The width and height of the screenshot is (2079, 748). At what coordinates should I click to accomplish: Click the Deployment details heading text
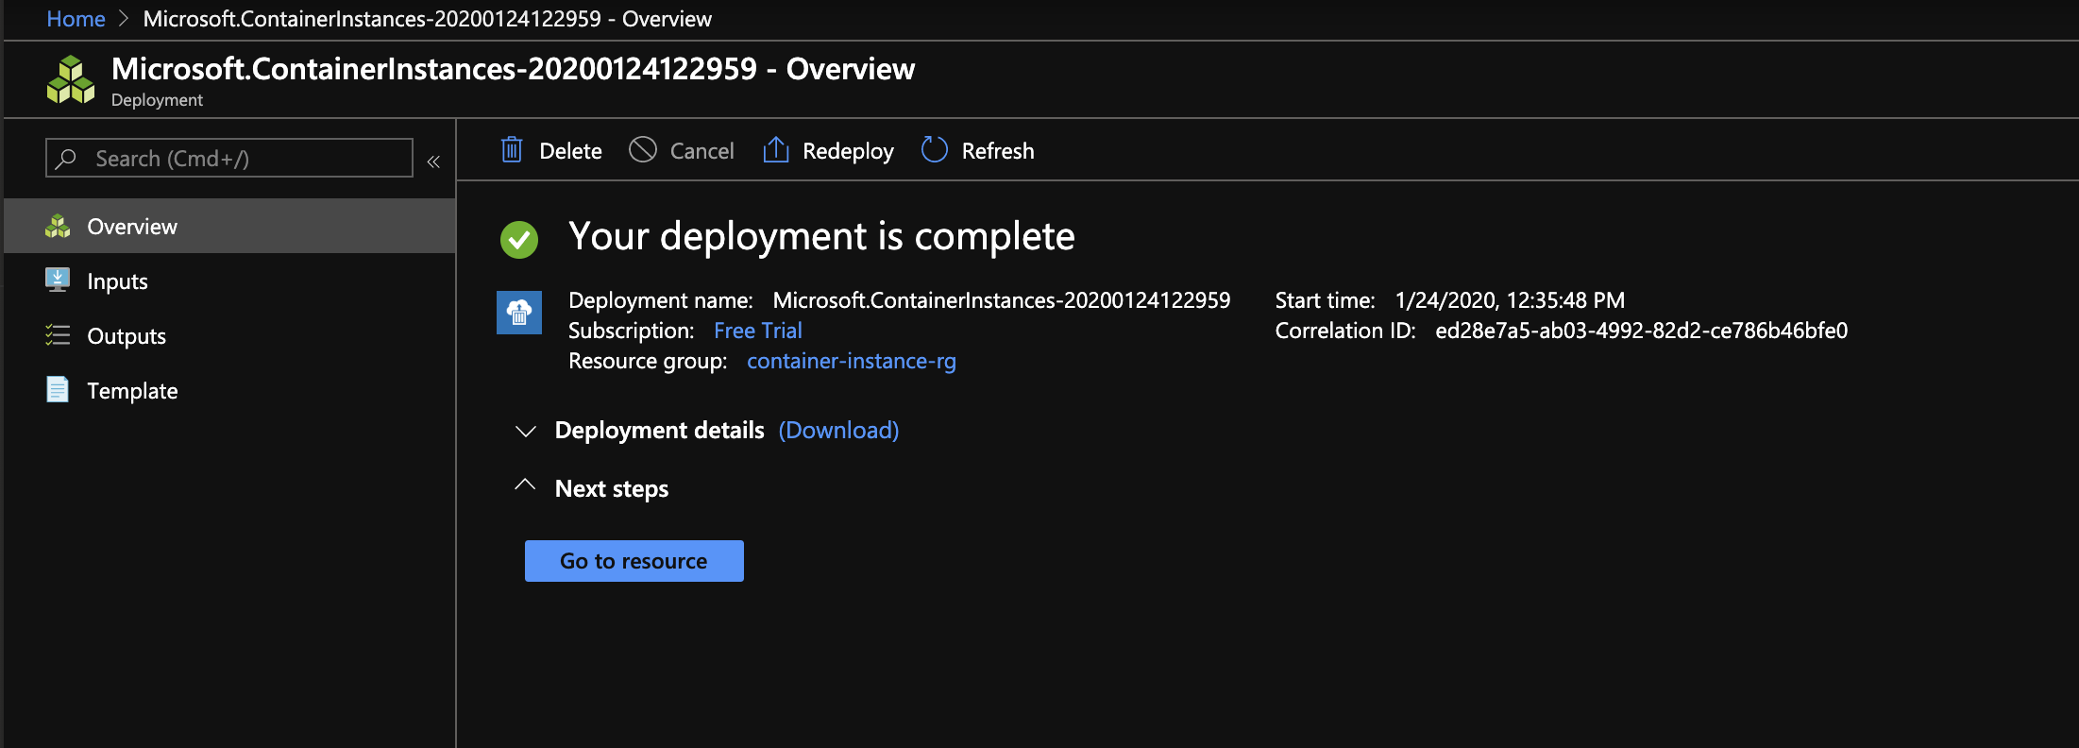(660, 430)
